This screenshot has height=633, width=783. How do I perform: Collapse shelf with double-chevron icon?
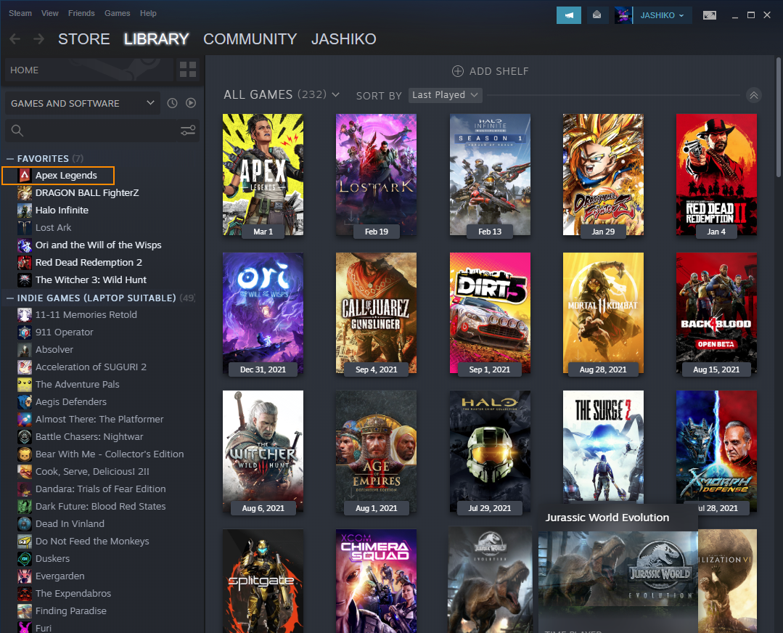[753, 95]
